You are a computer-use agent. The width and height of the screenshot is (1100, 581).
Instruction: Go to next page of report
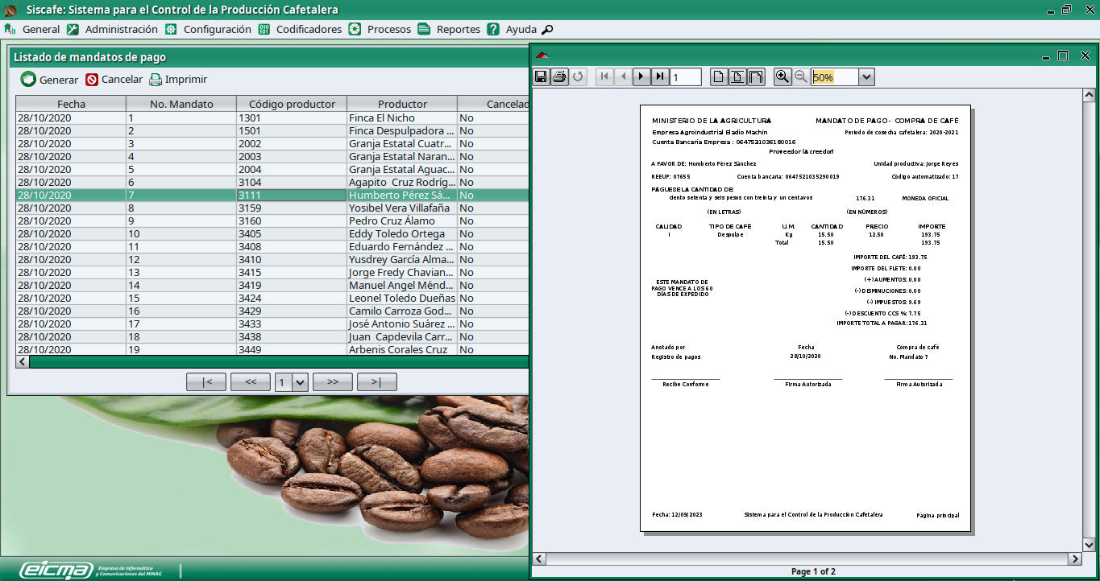tap(641, 76)
